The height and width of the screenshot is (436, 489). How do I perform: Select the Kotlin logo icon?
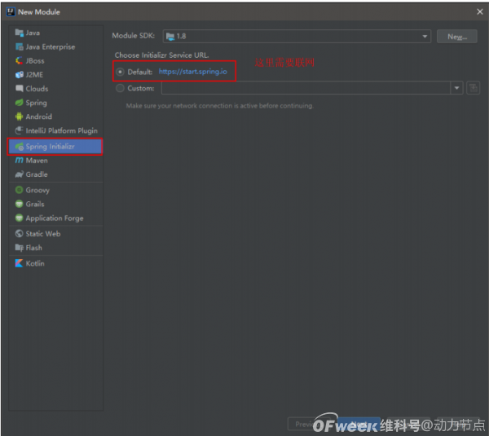pyautogui.click(x=20, y=263)
